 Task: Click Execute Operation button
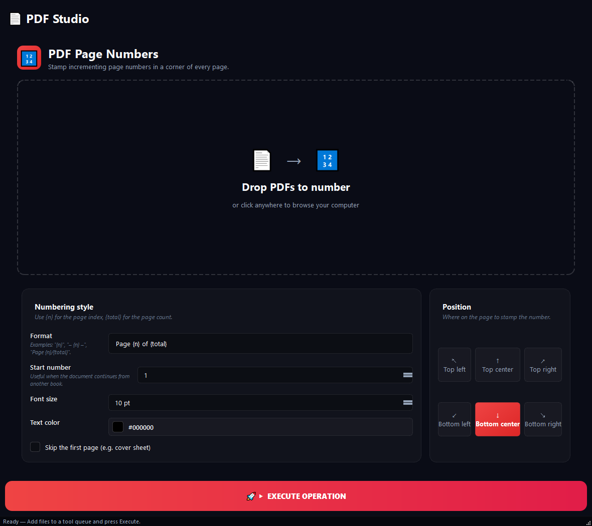coord(296,496)
